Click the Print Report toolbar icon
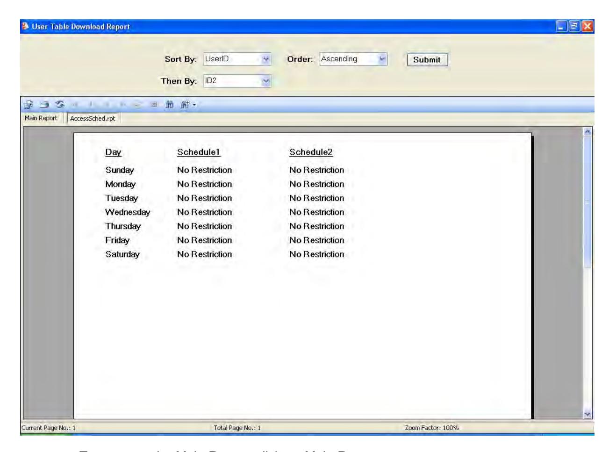 tap(44, 104)
